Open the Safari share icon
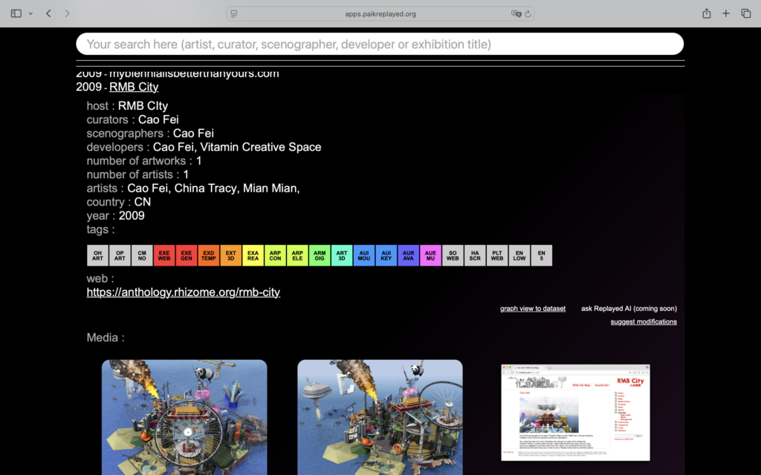761x475 pixels. (706, 13)
